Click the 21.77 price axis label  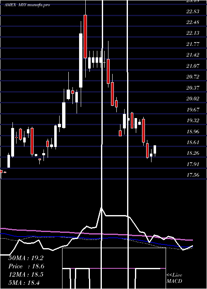point(193,44)
